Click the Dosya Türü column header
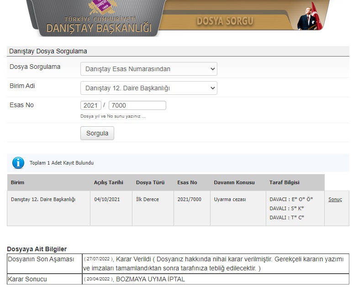The height and width of the screenshot is (290, 358). point(146,182)
